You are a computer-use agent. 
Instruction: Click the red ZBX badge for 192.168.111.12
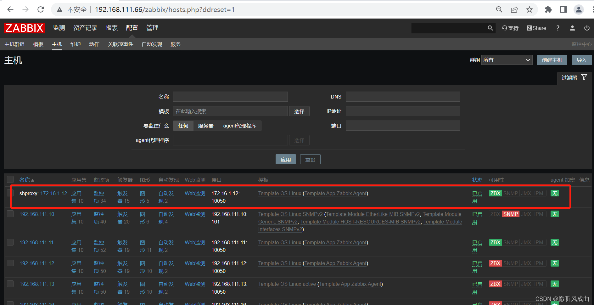pyautogui.click(x=495, y=263)
